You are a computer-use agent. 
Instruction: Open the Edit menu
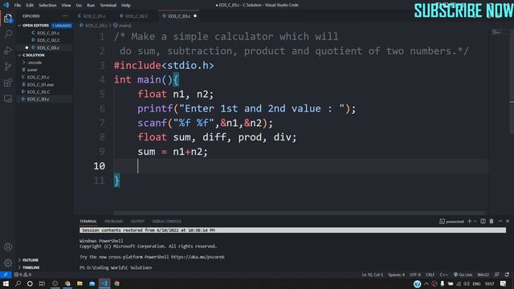[x=30, y=6]
